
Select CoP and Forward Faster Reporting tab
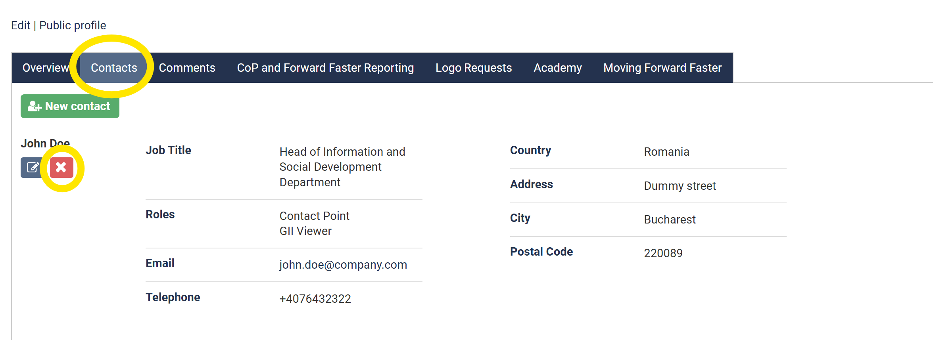[325, 68]
